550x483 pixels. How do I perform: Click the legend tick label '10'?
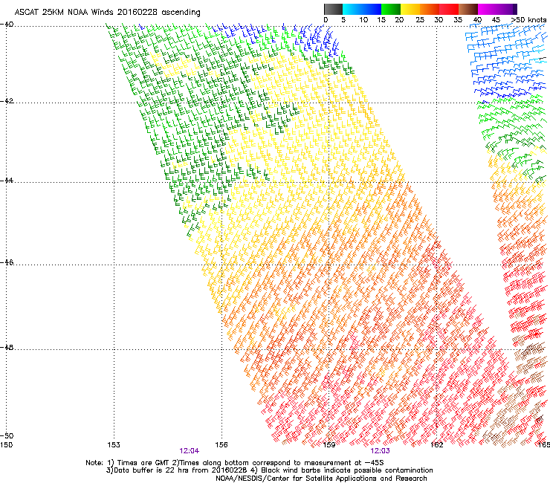point(363,20)
